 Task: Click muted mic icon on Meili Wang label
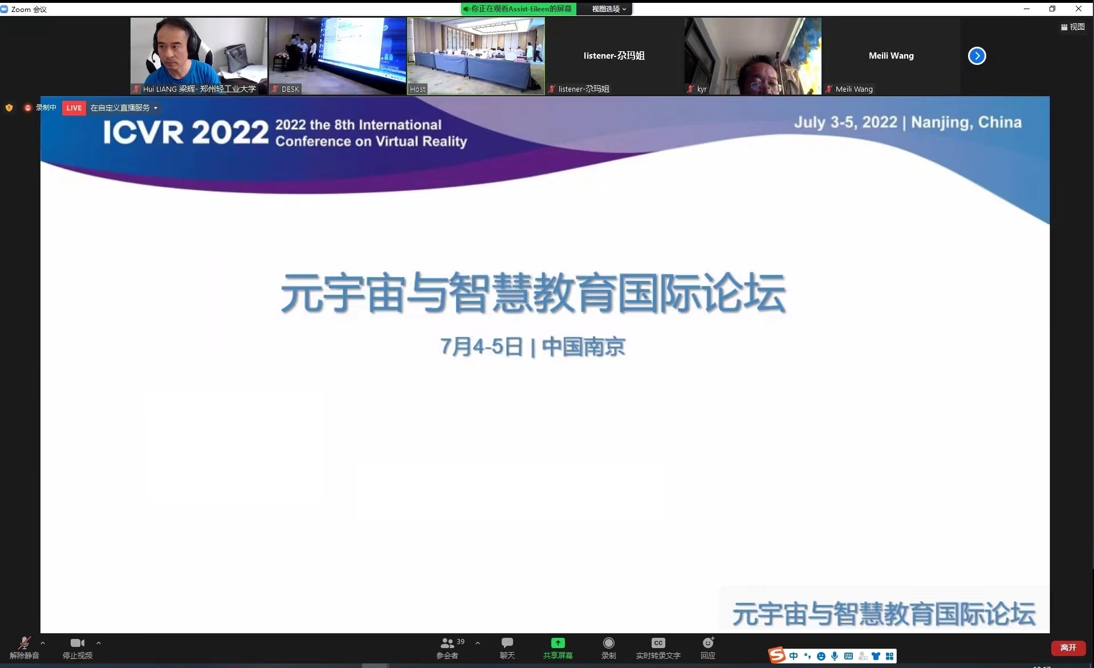pos(829,89)
